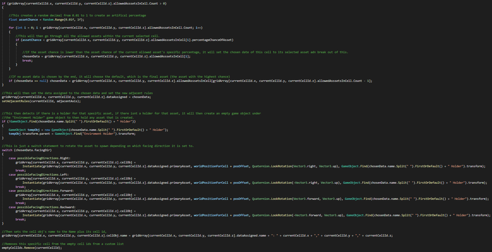Place cursor on the 'for (int i = 0' line

tap(105, 28)
